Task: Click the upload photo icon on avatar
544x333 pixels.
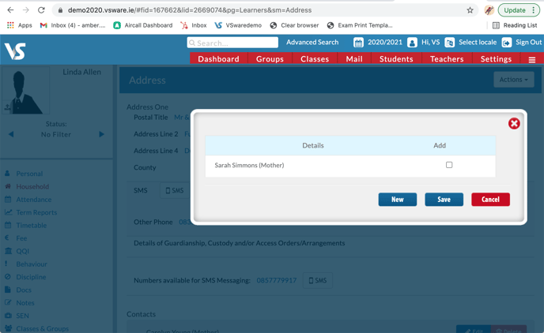Action: [x=7, y=107]
